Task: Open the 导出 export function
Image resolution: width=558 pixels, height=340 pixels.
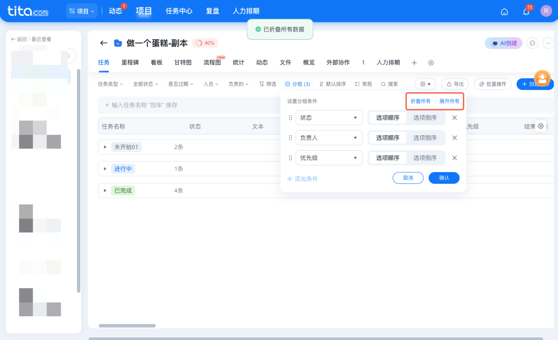Action: click(x=454, y=84)
